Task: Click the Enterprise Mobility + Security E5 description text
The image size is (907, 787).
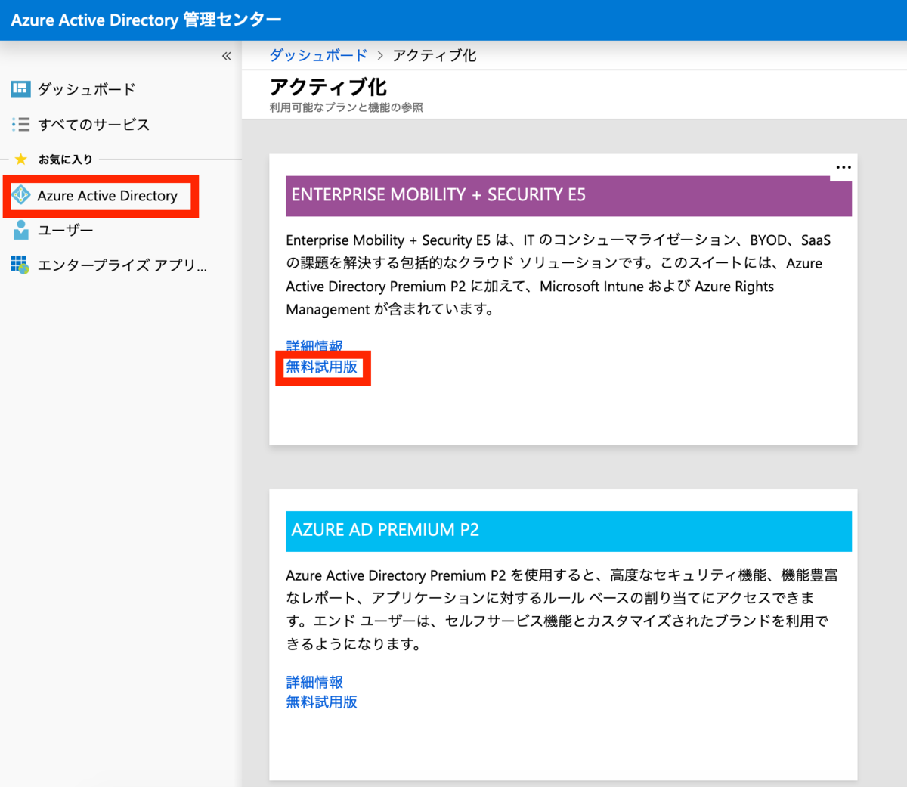Action: point(559,274)
